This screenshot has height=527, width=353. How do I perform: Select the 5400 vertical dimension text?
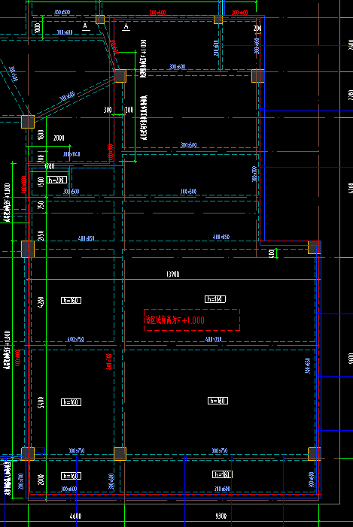[x=41, y=402]
